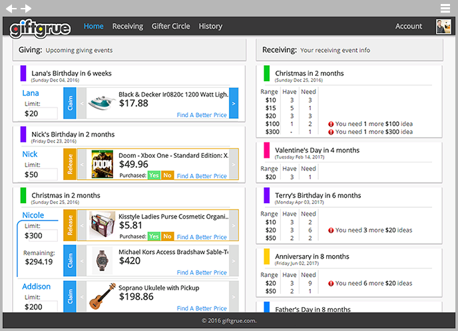Click alert icon for $100 idea warning
Screen dimensions: 458x331
(331, 124)
